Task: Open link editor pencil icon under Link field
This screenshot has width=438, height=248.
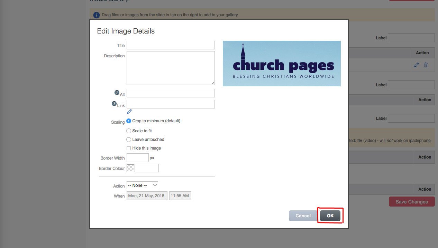Action: (129, 111)
